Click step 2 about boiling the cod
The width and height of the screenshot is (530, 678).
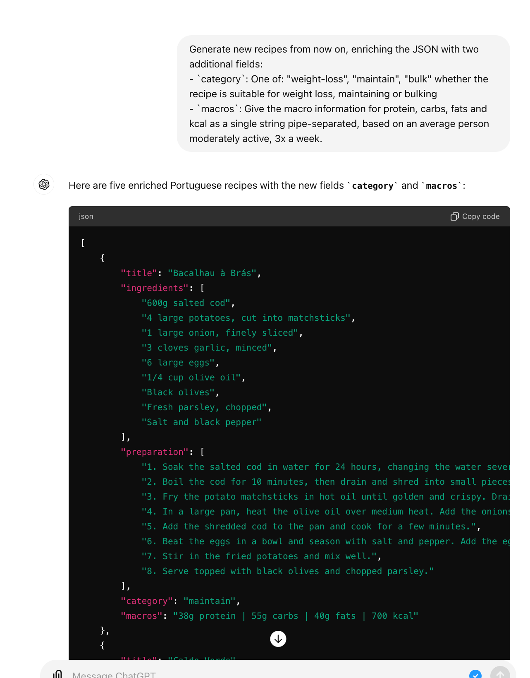[325, 482]
